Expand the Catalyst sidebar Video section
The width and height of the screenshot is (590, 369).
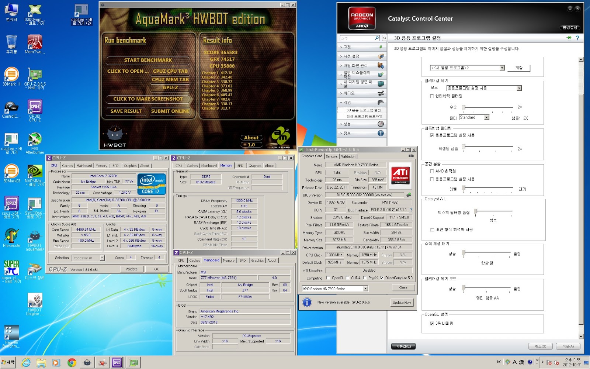point(362,93)
